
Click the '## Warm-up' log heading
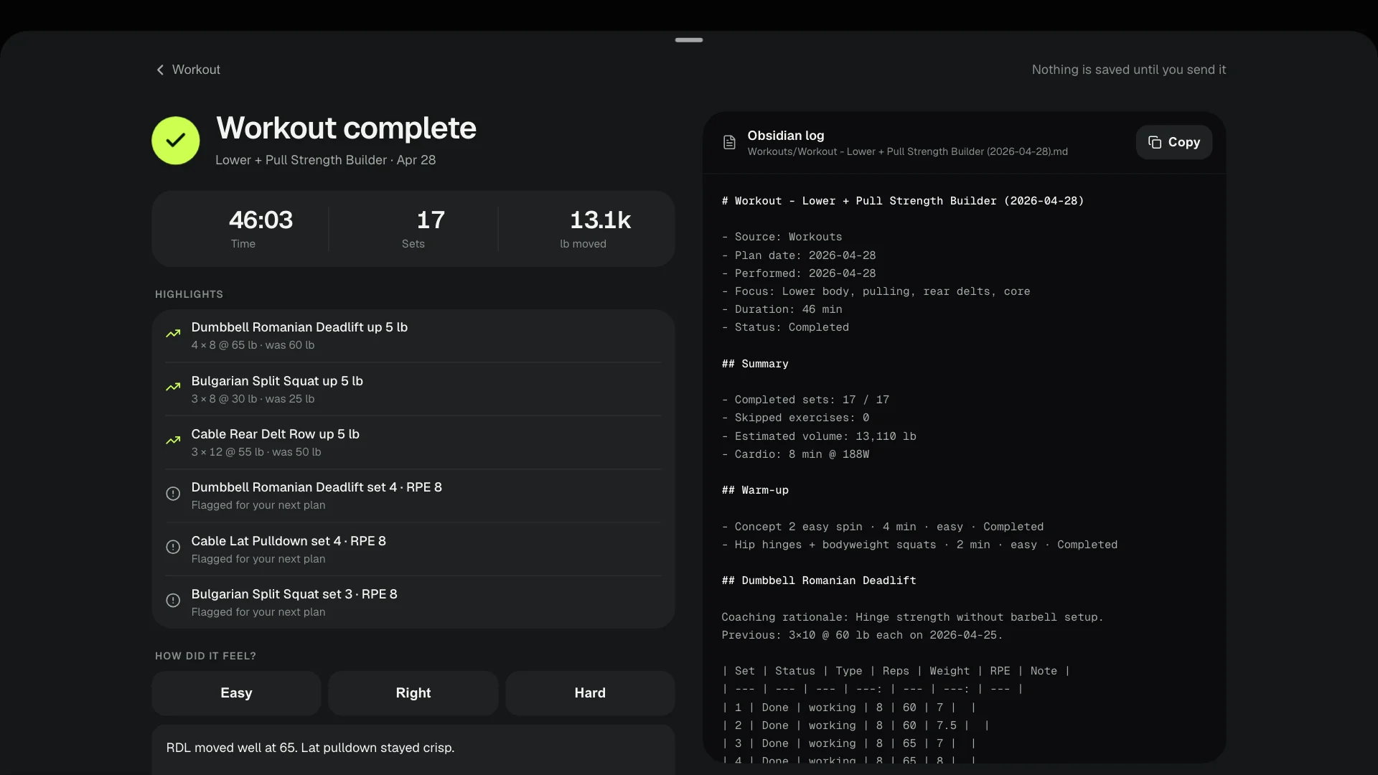coord(755,490)
